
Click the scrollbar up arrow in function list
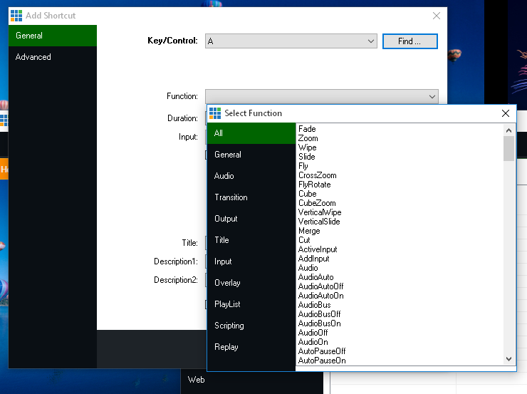point(508,130)
